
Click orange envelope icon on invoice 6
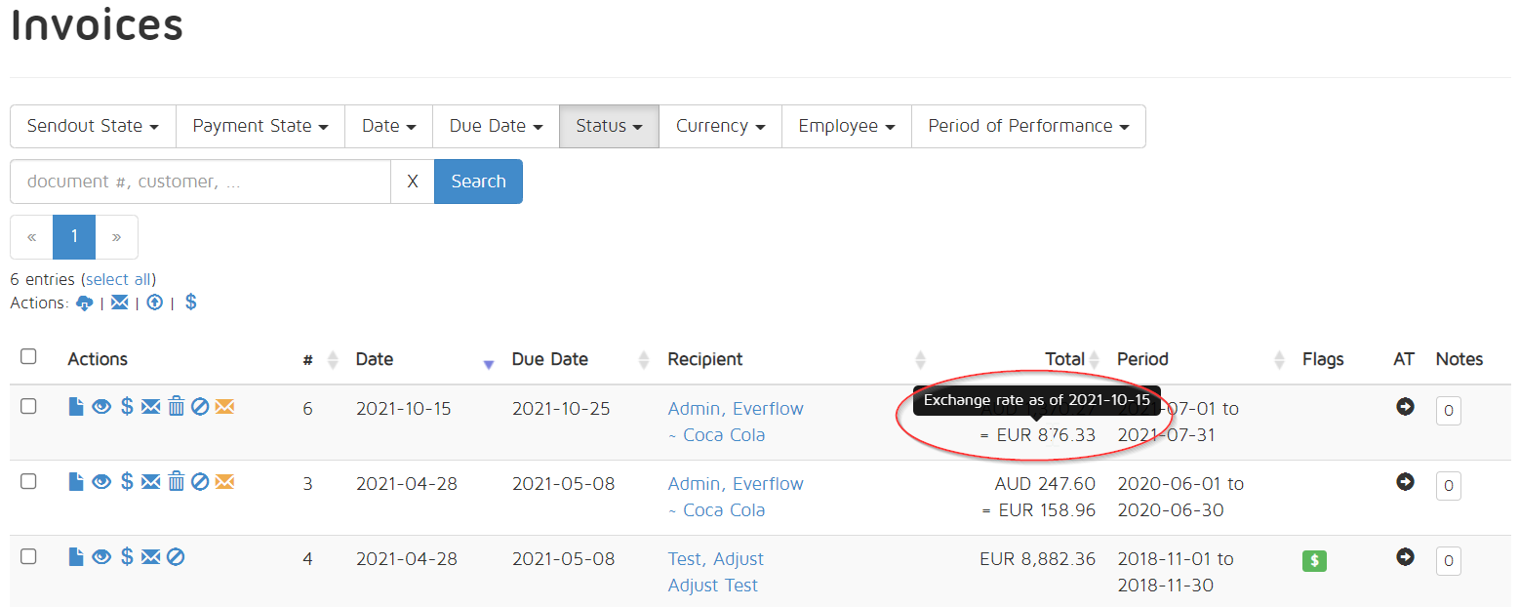coord(224,406)
